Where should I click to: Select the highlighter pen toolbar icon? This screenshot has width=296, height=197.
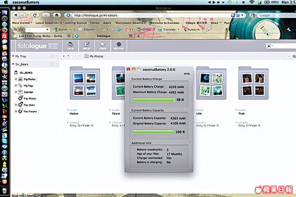click(x=208, y=30)
